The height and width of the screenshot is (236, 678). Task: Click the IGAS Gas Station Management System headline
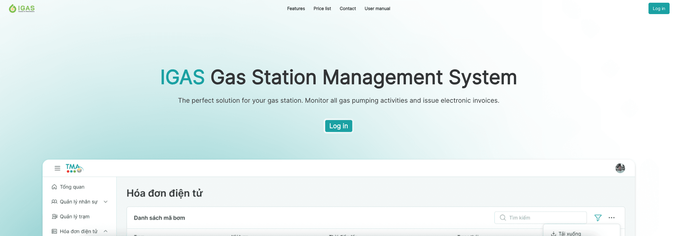click(338, 77)
